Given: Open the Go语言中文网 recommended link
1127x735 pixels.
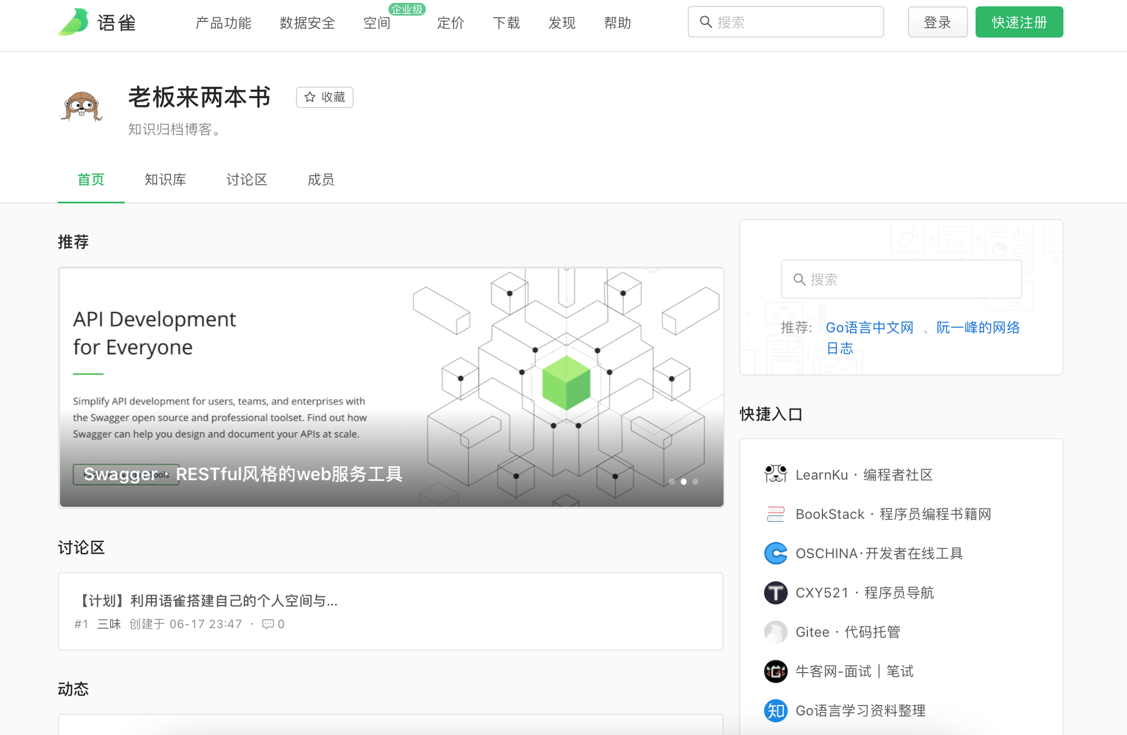Looking at the screenshot, I should pos(869,328).
